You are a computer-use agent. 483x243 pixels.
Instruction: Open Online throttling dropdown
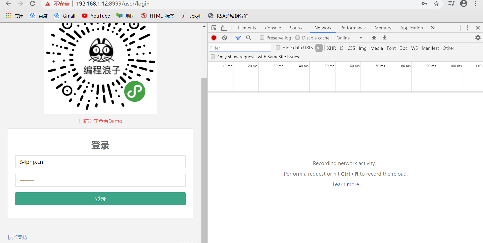(349, 38)
